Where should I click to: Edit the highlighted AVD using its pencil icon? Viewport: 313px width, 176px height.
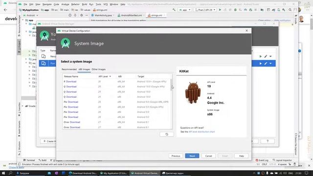266,64
